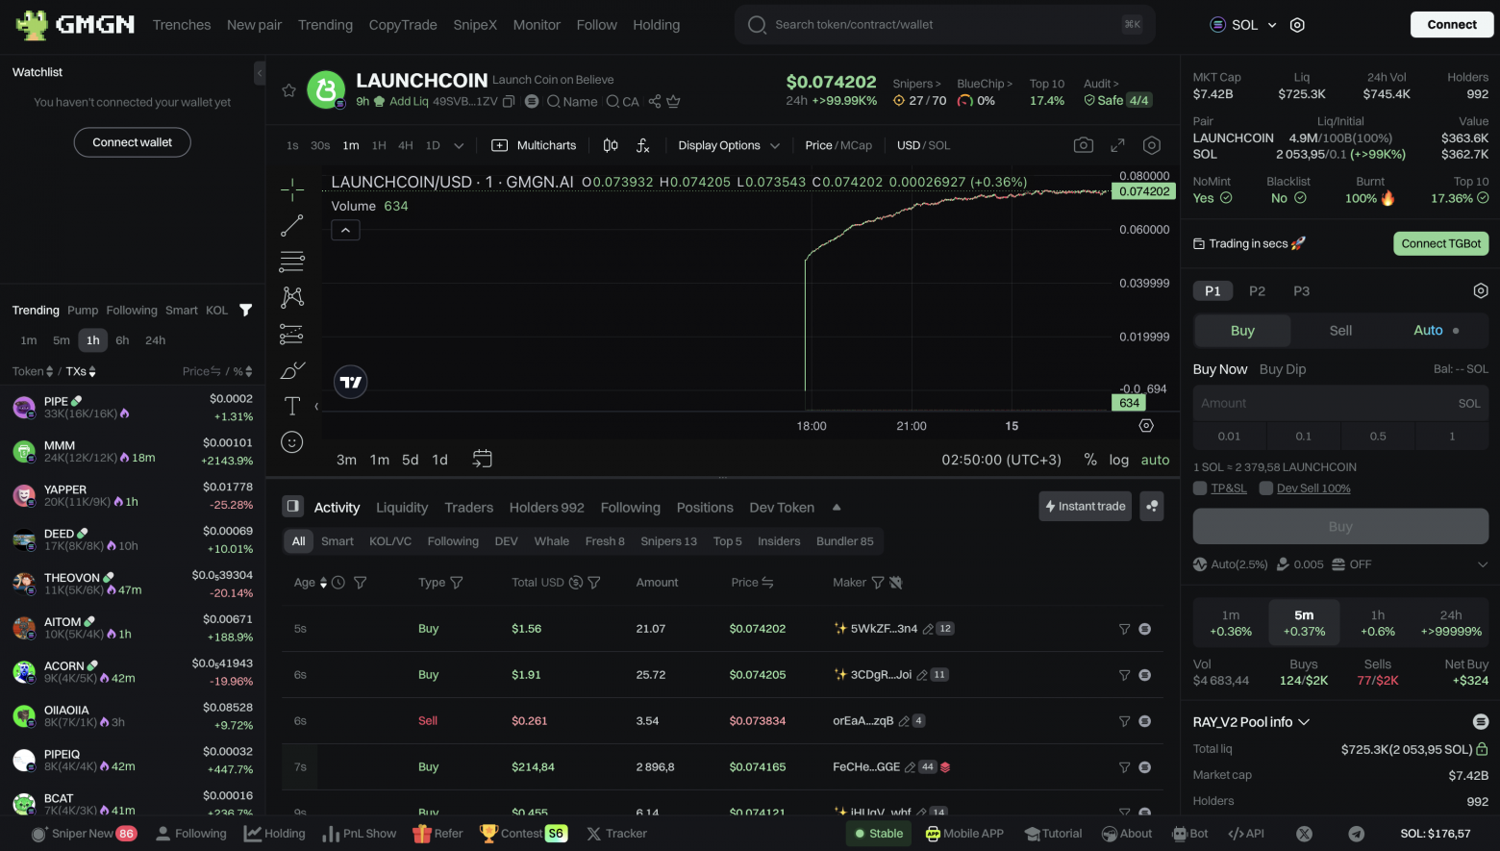Select the trend line drawing tool
The image size is (1500, 851).
[x=292, y=226]
